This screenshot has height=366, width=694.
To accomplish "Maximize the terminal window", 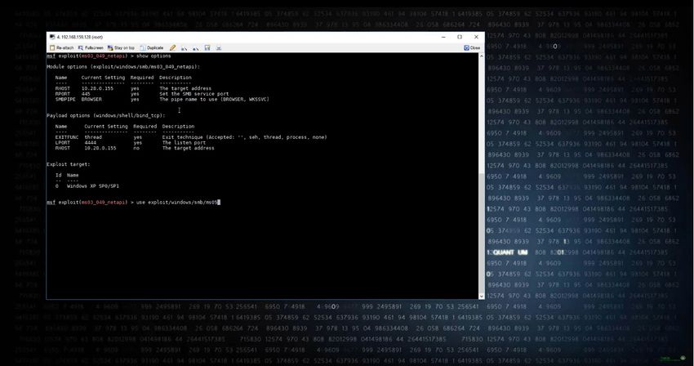I will click(x=460, y=38).
